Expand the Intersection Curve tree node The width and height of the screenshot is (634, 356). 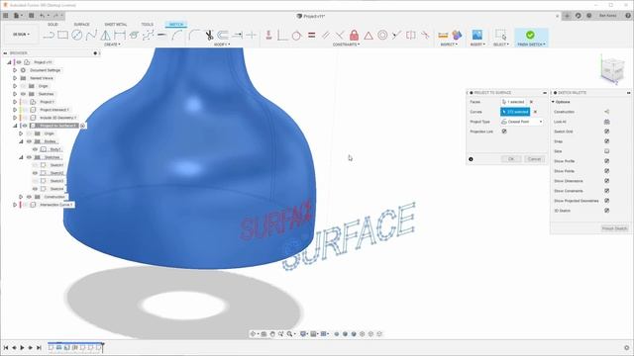point(15,205)
